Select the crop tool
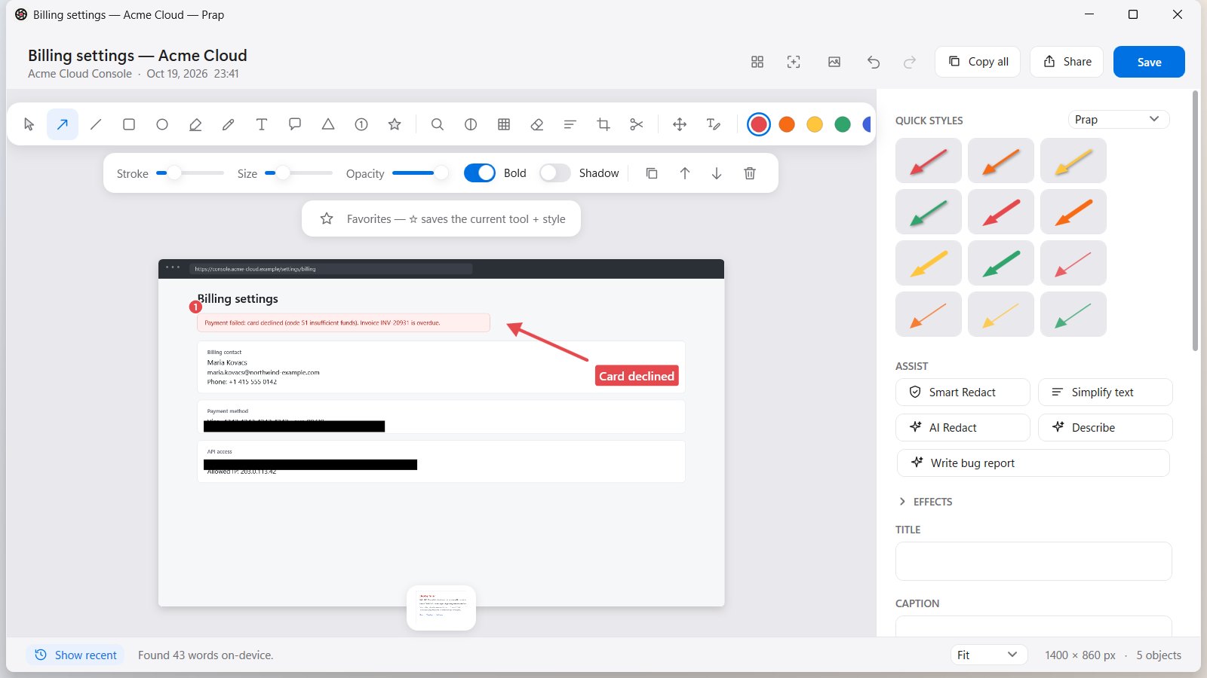This screenshot has width=1207, height=678. click(x=603, y=124)
